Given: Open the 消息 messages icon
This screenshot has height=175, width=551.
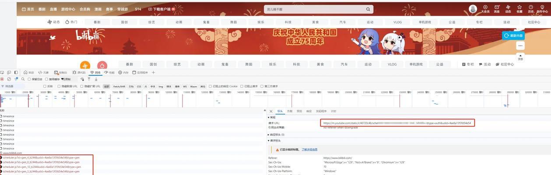Looking at the screenshot, I should pyautogui.click(x=497, y=9).
